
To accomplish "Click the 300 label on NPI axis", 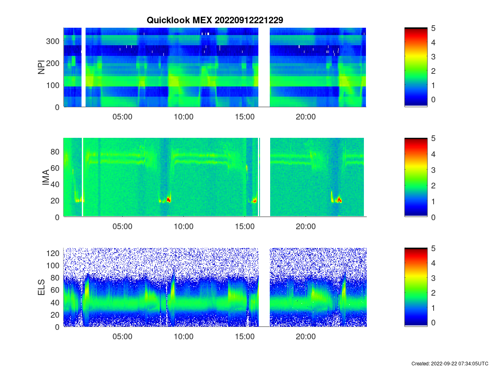I will point(54,41).
